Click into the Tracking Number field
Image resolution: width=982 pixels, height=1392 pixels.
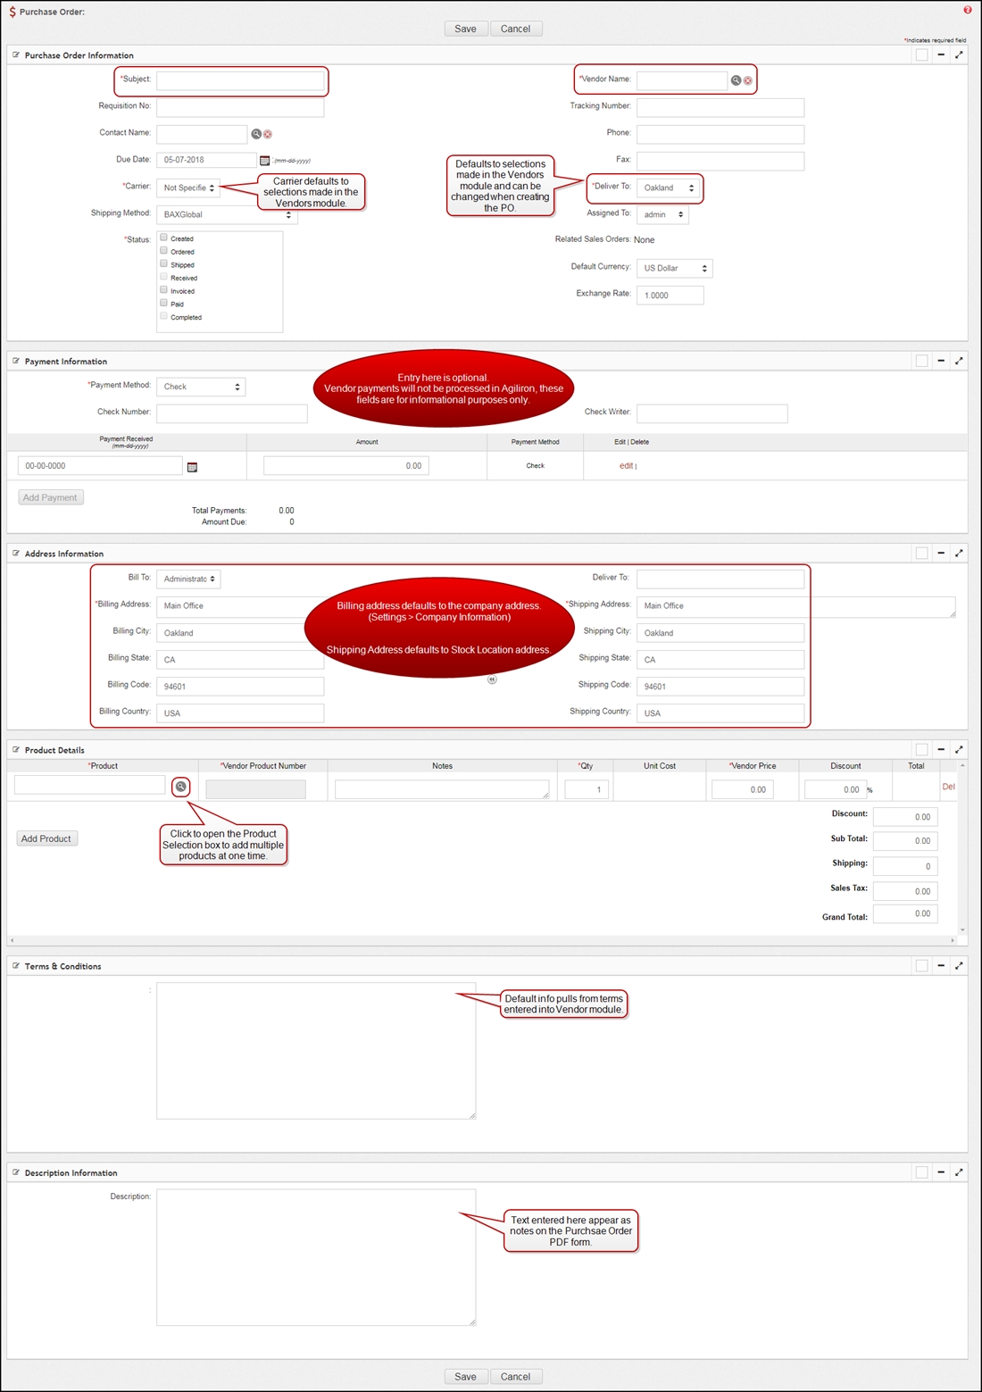coord(720,107)
